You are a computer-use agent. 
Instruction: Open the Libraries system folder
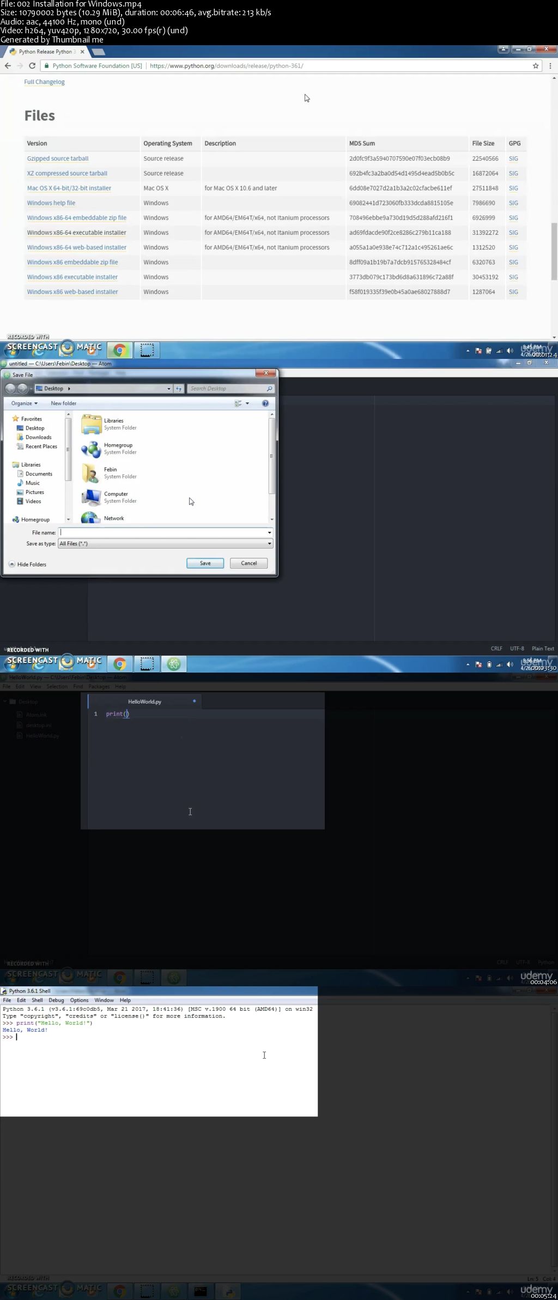[x=109, y=424]
